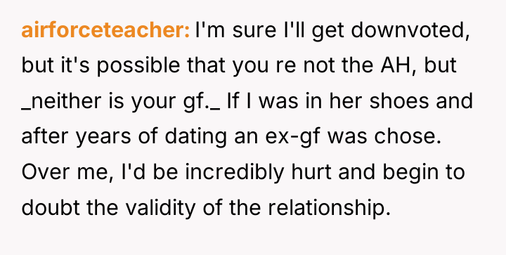The image size is (506, 255).
Task: Click "Over me," at start of fifth line
Action: [67, 172]
